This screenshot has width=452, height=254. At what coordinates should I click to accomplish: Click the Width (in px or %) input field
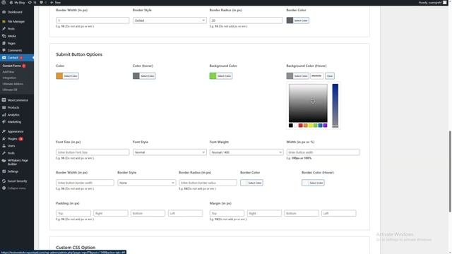(x=323, y=152)
